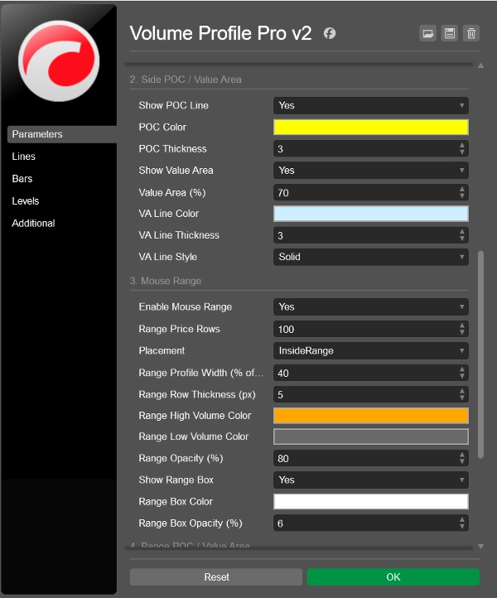Open the Additional tab
The image size is (497, 598).
click(33, 223)
